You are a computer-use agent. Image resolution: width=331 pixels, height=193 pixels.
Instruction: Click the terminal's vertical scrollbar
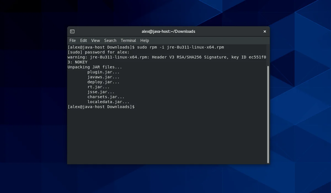click(268, 114)
